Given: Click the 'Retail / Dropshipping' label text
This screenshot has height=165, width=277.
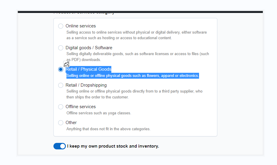Looking at the screenshot, I should click(86, 85).
